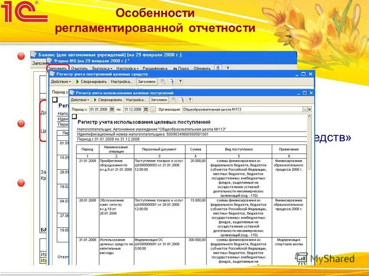Image resolution: width=369 pixels, height=276 pixels.
Task: Toggle the empty checkbox above the report header
Action: [74, 117]
